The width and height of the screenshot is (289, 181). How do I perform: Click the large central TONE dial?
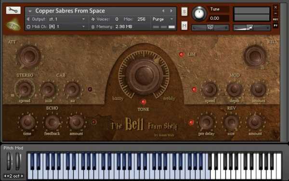pyautogui.click(x=144, y=75)
